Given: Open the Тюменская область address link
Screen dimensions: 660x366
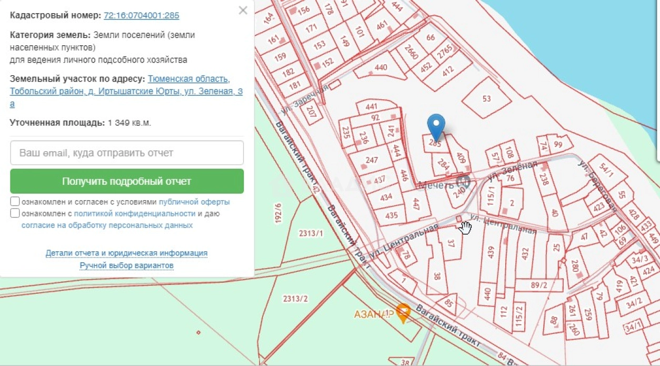Looking at the screenshot, I should 188,79.
